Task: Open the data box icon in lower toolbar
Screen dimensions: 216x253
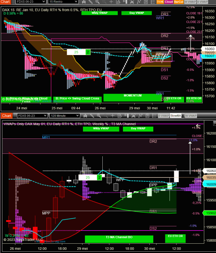Action: [120, 116]
